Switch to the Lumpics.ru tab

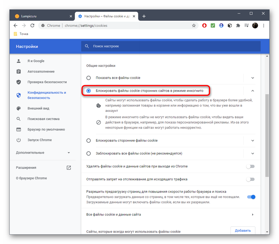42,16
